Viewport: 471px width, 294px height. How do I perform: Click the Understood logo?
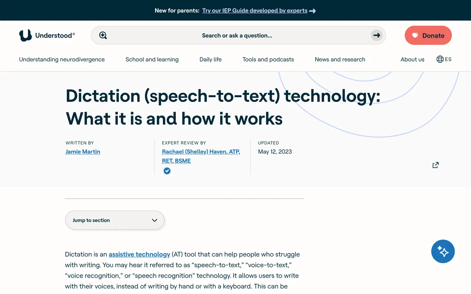pos(47,35)
